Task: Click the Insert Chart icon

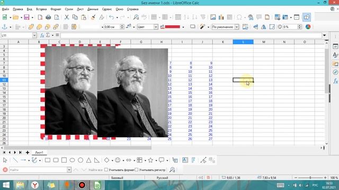Action: coord(221,17)
